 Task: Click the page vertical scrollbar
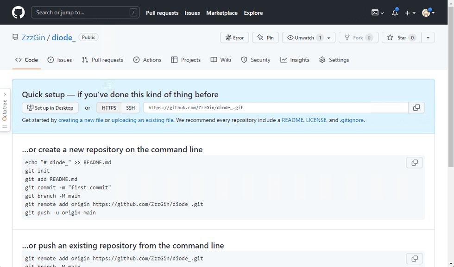[451, 87]
